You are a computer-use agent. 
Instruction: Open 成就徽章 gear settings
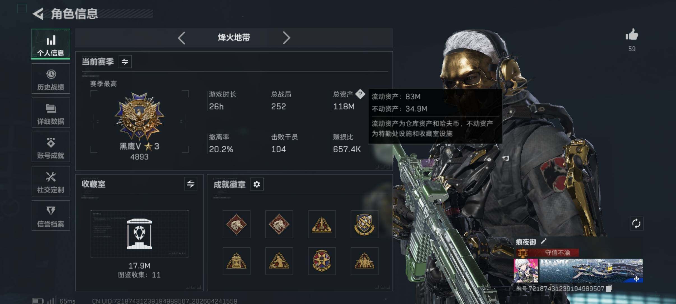coord(257,184)
